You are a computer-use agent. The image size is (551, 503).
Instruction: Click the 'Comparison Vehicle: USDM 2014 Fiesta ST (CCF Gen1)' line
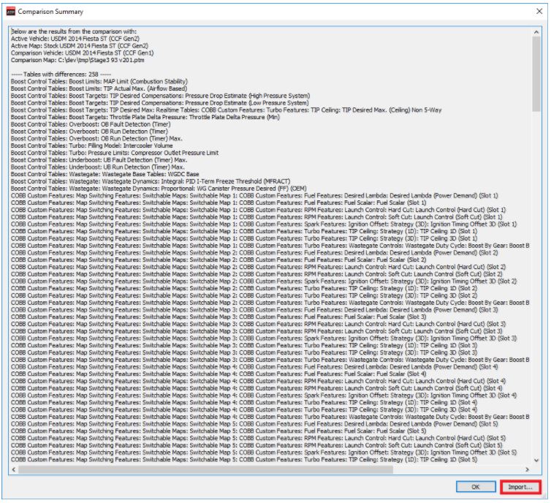pyautogui.click(x=83, y=53)
